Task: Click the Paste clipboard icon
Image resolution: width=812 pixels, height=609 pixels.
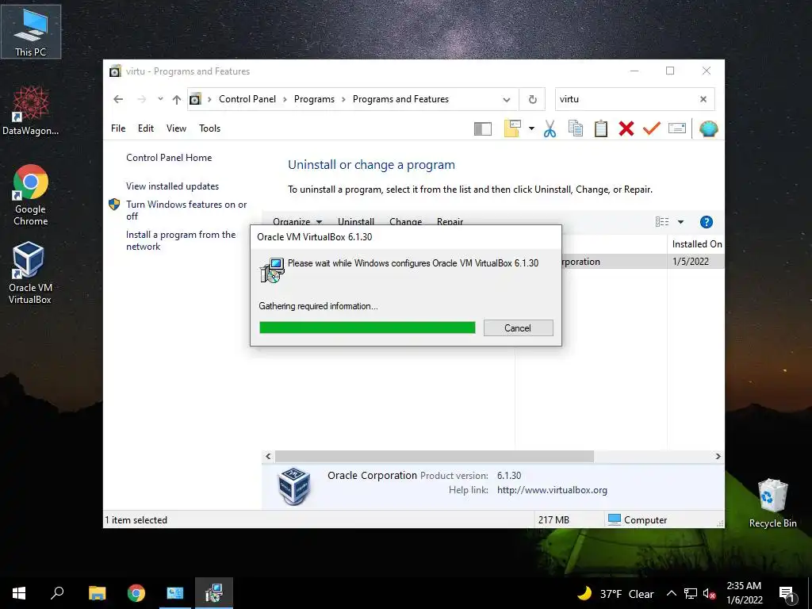Action: pyautogui.click(x=601, y=128)
